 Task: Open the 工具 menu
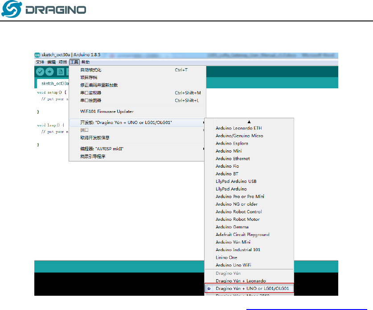point(74,62)
